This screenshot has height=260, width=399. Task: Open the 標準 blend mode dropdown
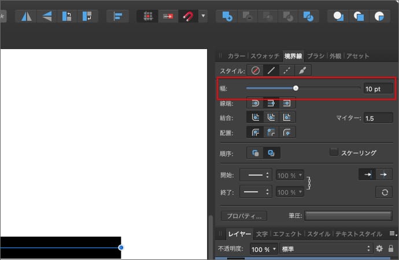click(x=325, y=249)
